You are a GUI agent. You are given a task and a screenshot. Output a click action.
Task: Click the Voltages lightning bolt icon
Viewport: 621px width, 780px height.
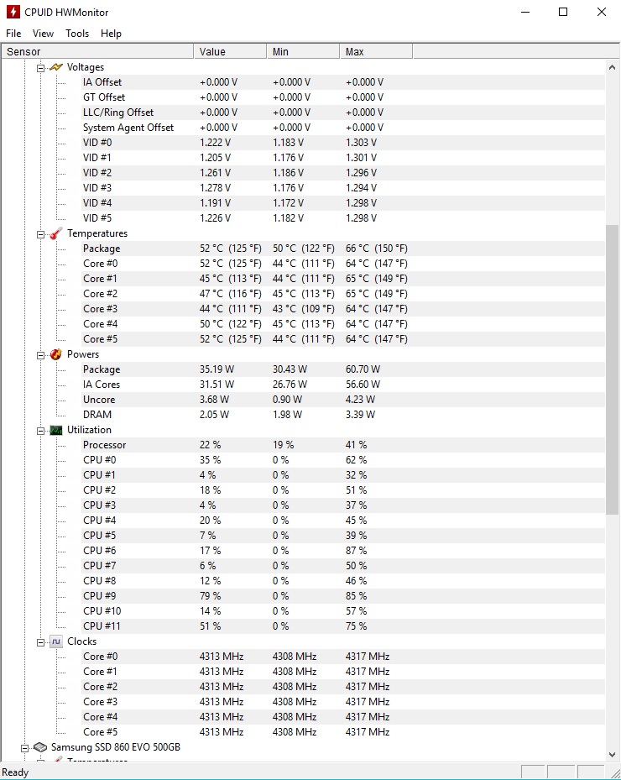click(x=56, y=67)
